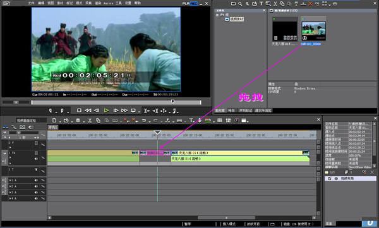Click the Fast Forward button

pos(124,111)
